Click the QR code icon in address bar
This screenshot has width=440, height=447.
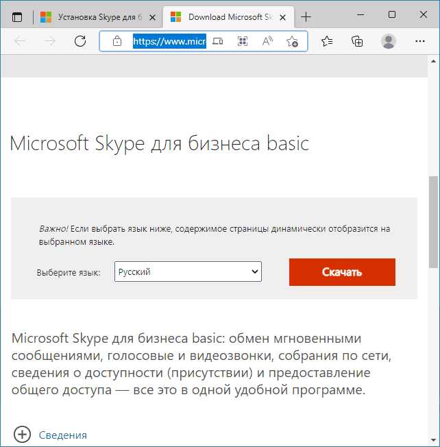coord(242,41)
